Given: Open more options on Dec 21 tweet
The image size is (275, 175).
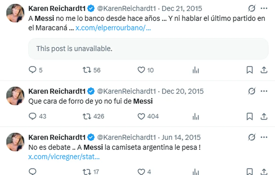Looking at the screenshot, I should [264, 9].
